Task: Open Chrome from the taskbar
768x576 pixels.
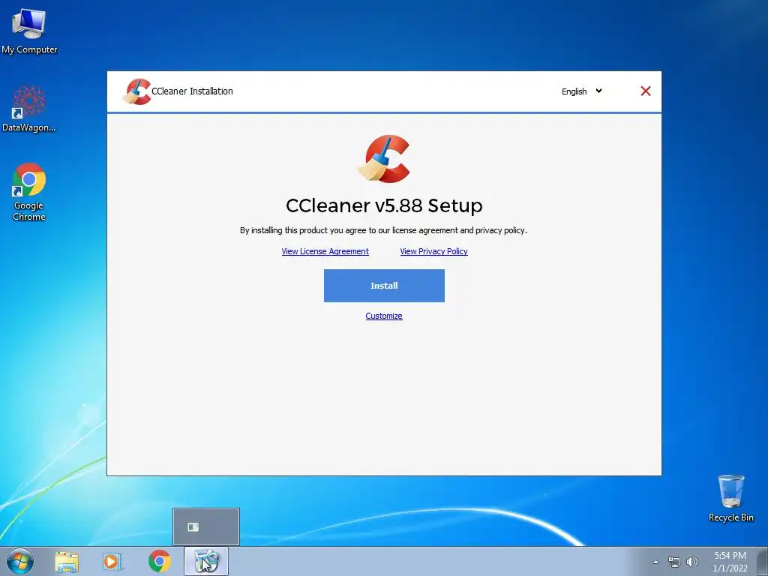Action: click(x=159, y=561)
